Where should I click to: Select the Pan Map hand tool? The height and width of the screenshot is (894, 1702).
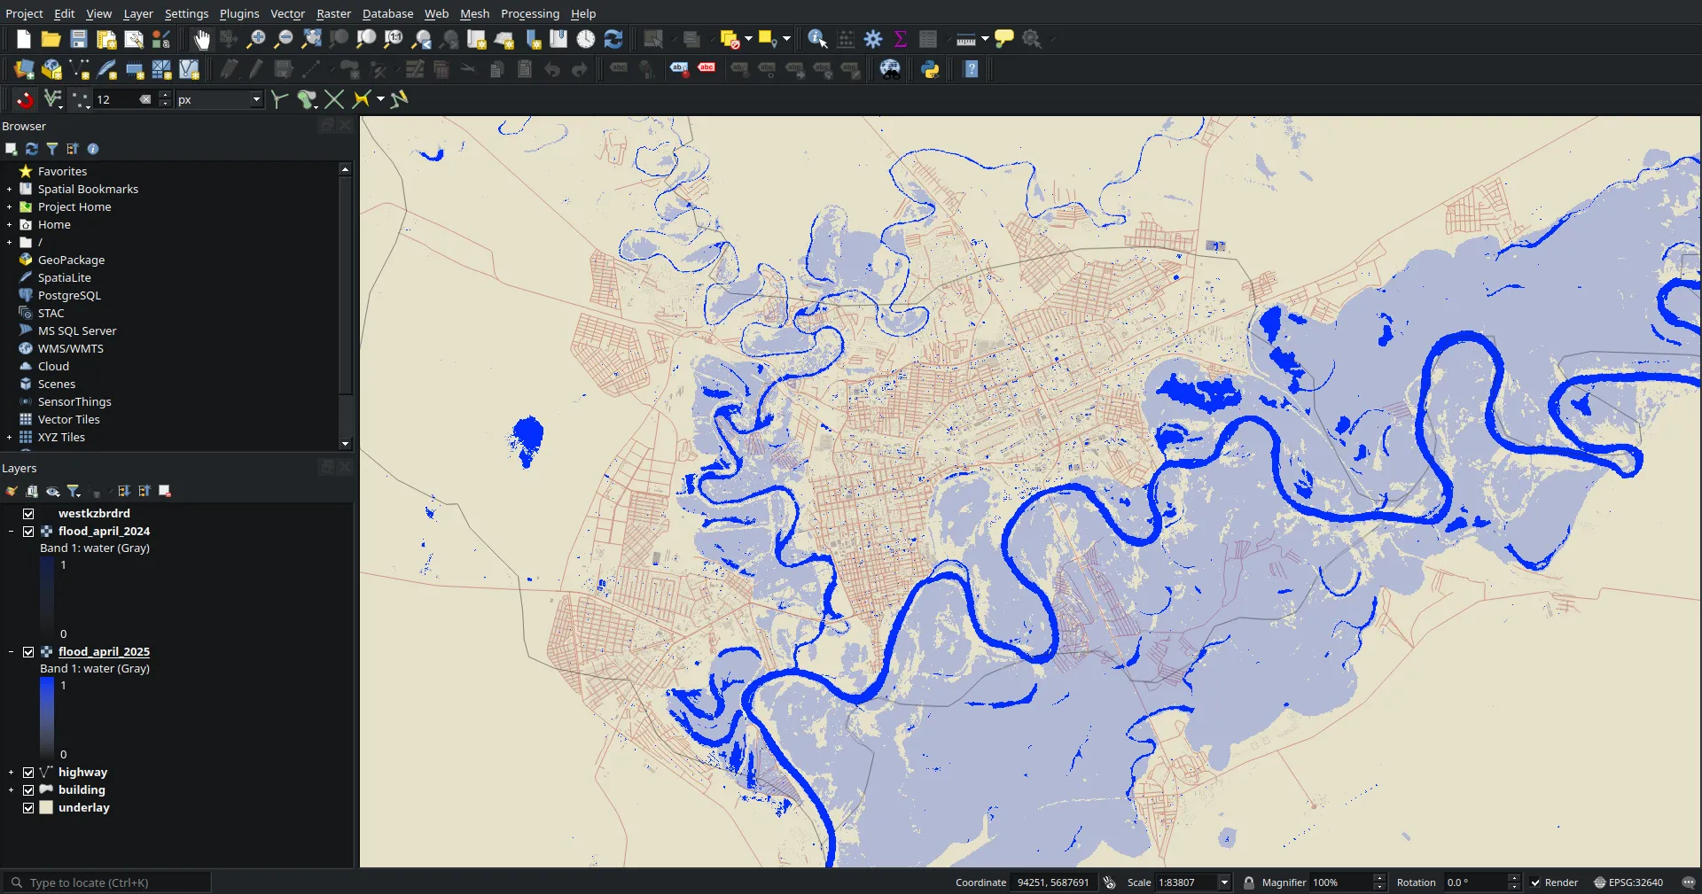point(202,39)
